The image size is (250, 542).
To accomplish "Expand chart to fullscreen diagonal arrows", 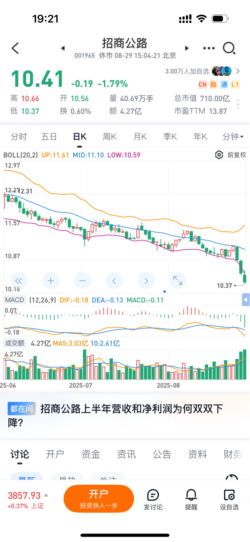I will (x=178, y=281).
